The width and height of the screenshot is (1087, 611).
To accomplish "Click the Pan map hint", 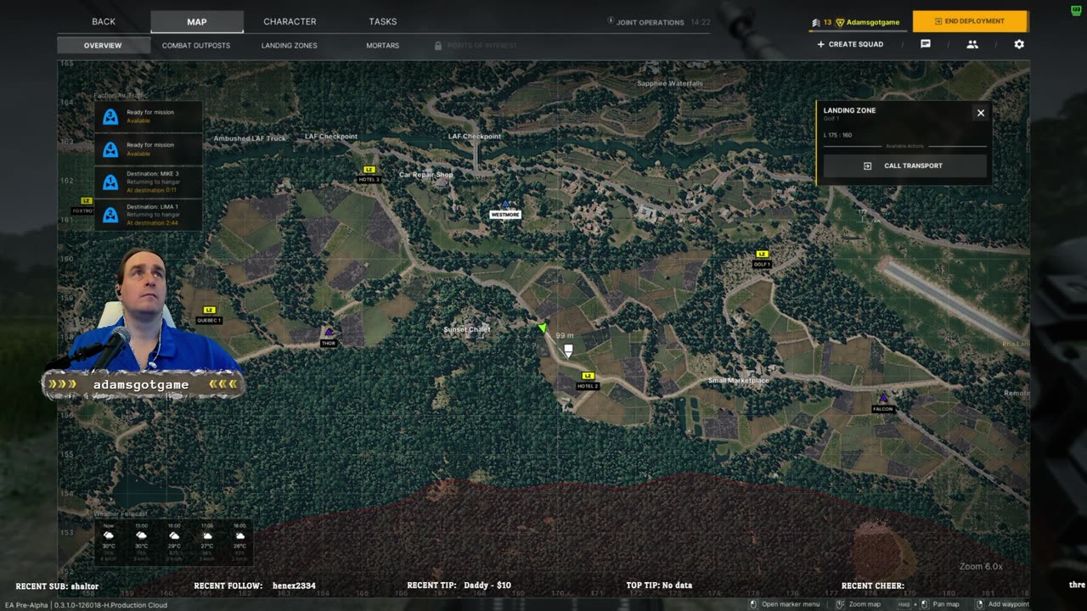I will 928,604.
